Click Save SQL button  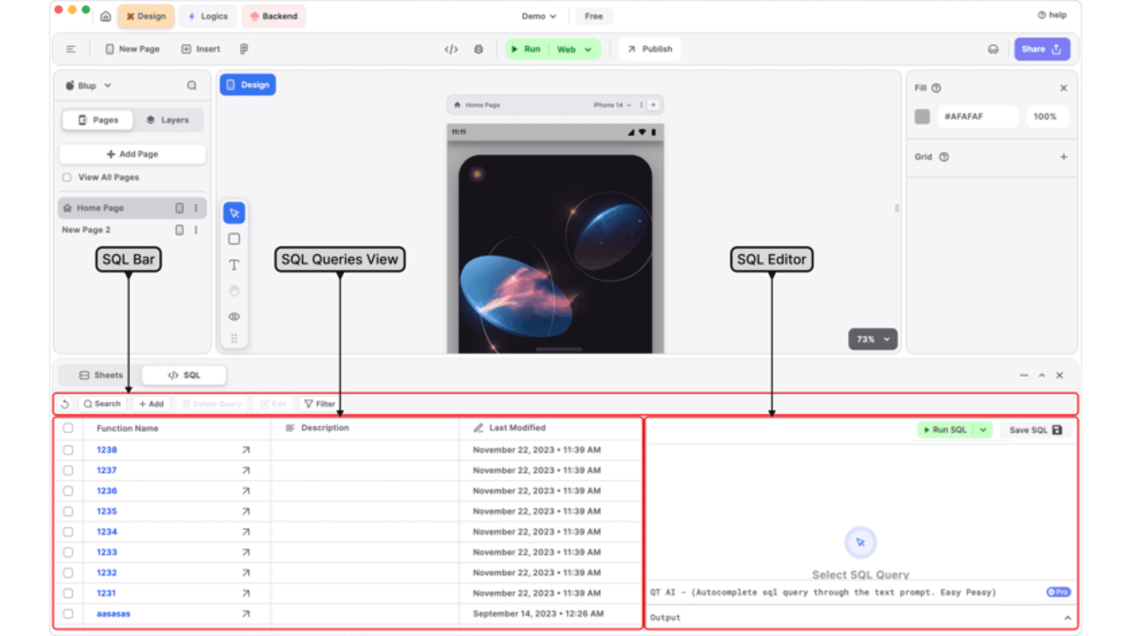1035,430
